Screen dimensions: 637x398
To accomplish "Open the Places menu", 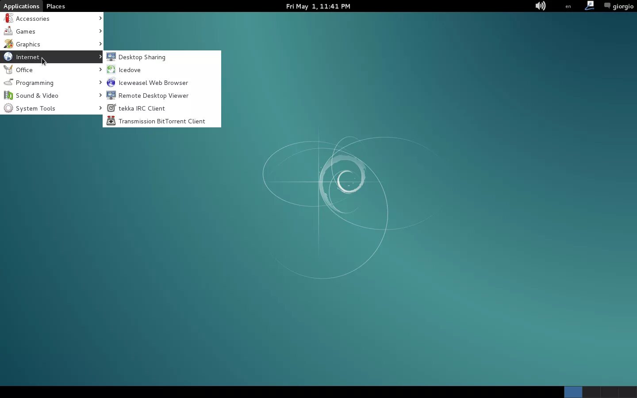I will pyautogui.click(x=56, y=6).
